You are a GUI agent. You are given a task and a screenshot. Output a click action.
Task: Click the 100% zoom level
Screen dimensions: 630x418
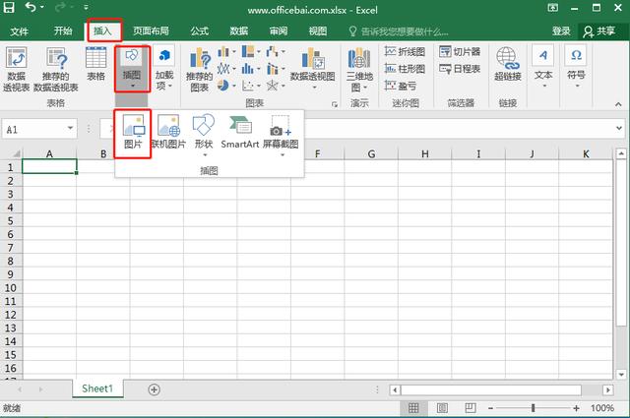(x=601, y=408)
